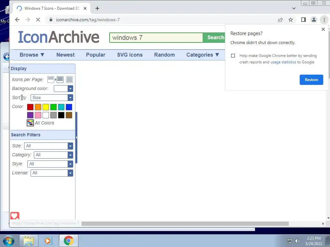Select medium icons per page grid

point(60,79)
